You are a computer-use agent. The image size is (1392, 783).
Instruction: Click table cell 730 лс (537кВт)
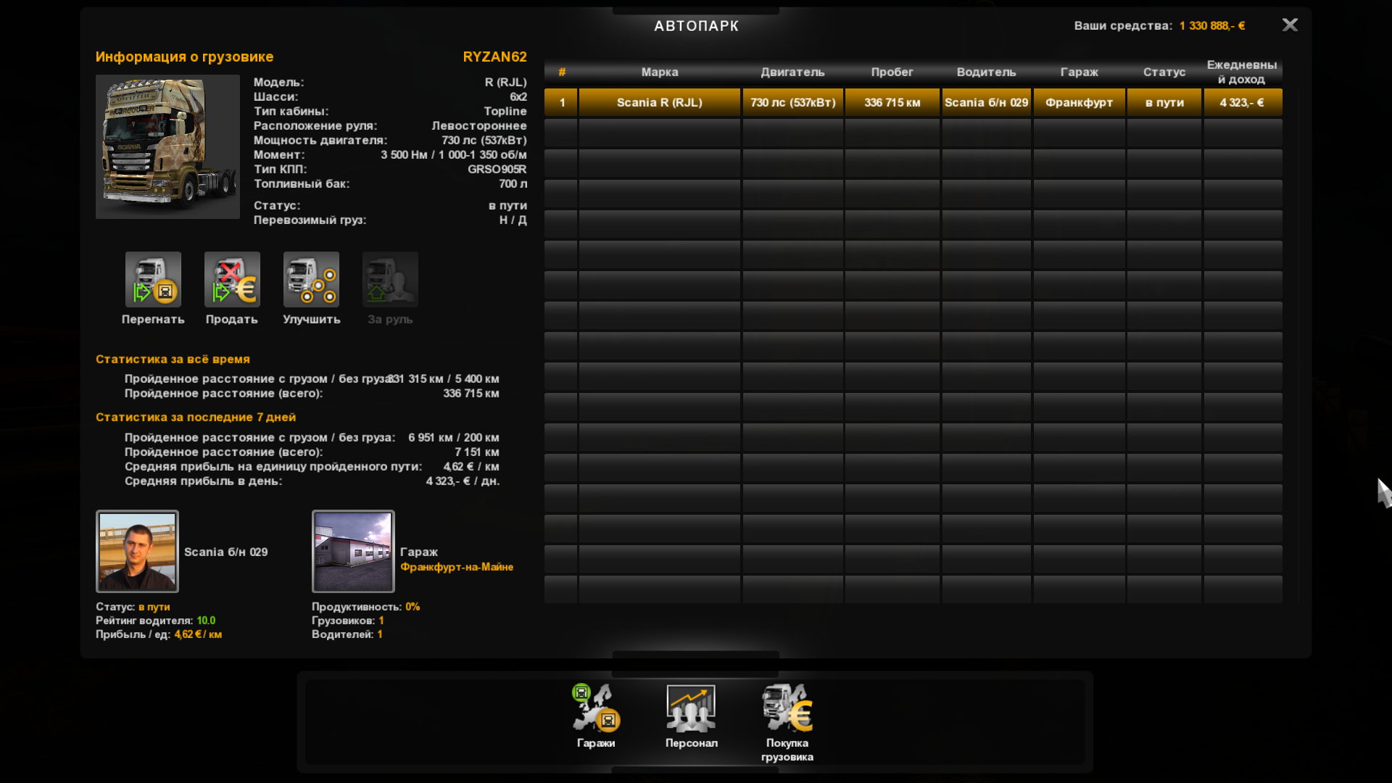pyautogui.click(x=792, y=102)
